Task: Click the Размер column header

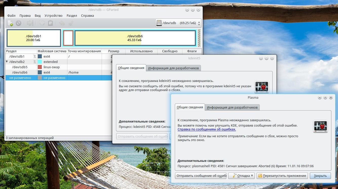Action: coord(114,51)
